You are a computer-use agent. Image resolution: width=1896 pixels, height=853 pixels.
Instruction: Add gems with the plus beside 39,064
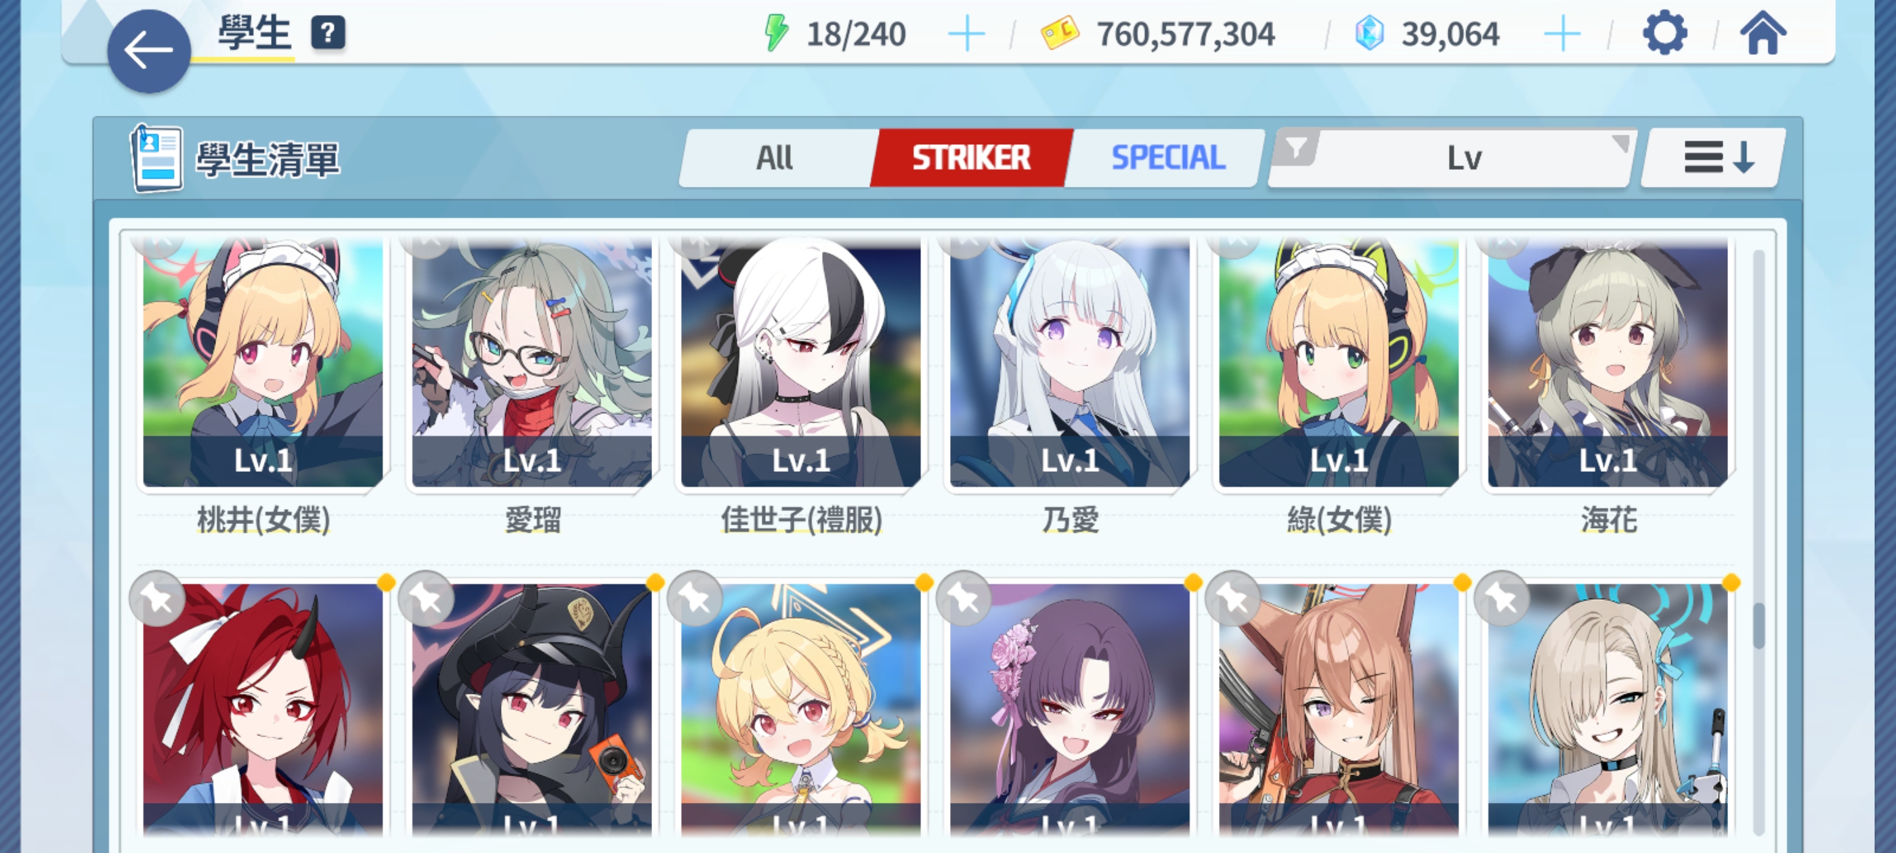(x=1562, y=35)
